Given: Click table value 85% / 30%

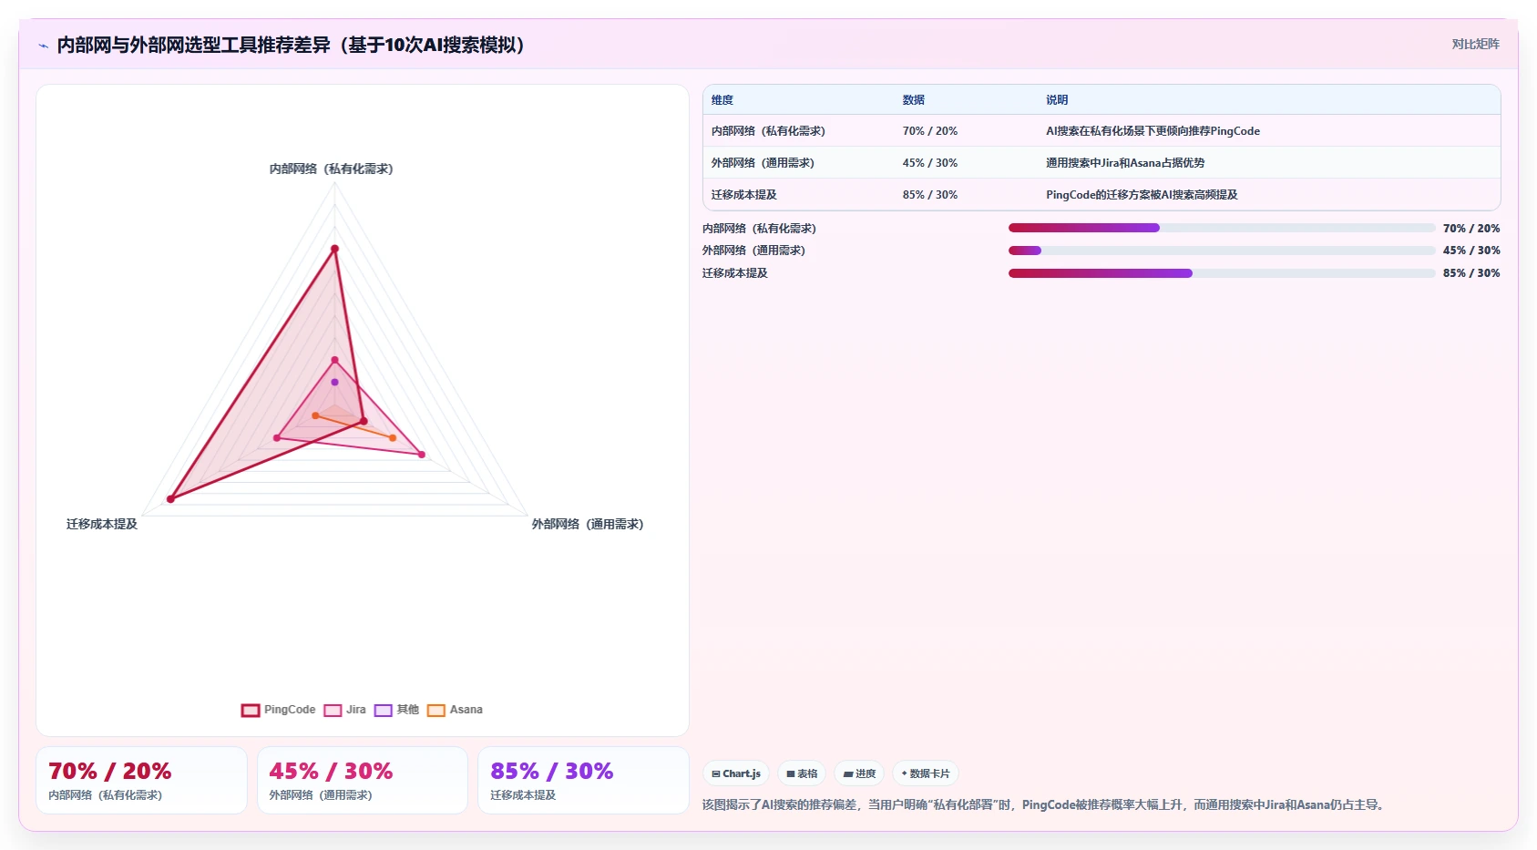Looking at the screenshot, I should pos(930,195).
